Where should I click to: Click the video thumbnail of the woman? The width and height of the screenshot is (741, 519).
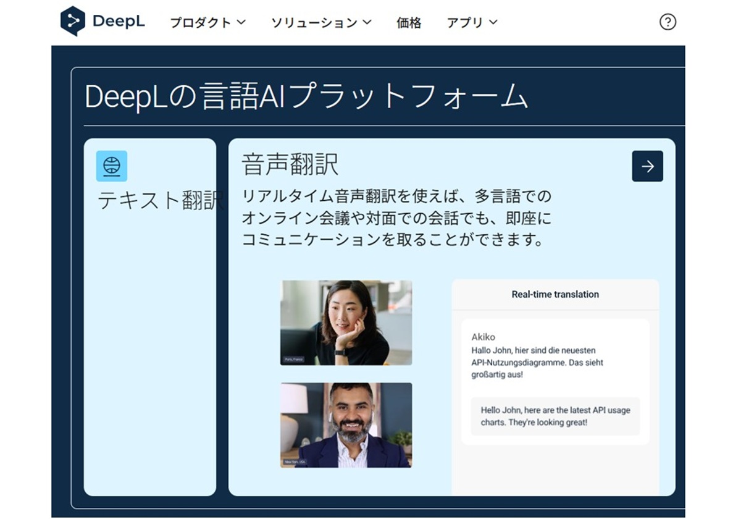[346, 323]
